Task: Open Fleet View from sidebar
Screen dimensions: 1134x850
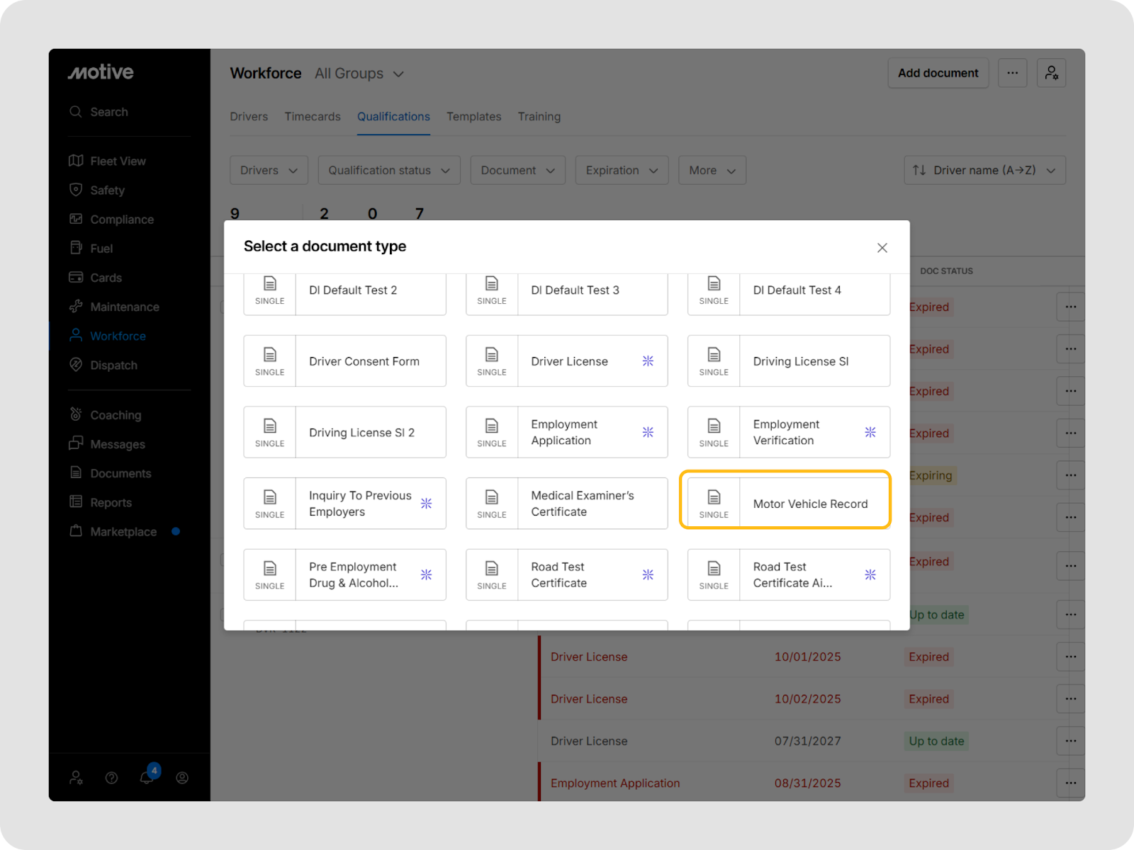Action: coord(118,161)
